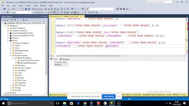This screenshot has height=106, width=189.
Task: Refresh the Object Explorer tree
Action: [x=24, y=20]
